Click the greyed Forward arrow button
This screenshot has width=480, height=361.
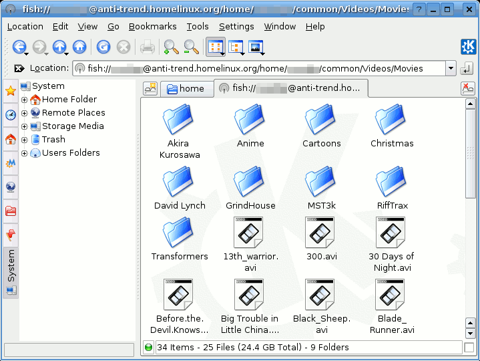[x=39, y=47]
